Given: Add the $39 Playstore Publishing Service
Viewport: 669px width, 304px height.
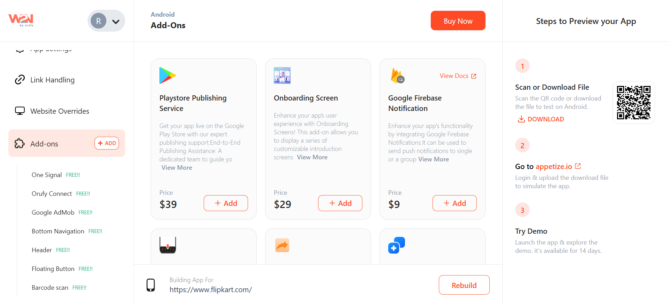Looking at the screenshot, I should [226, 203].
